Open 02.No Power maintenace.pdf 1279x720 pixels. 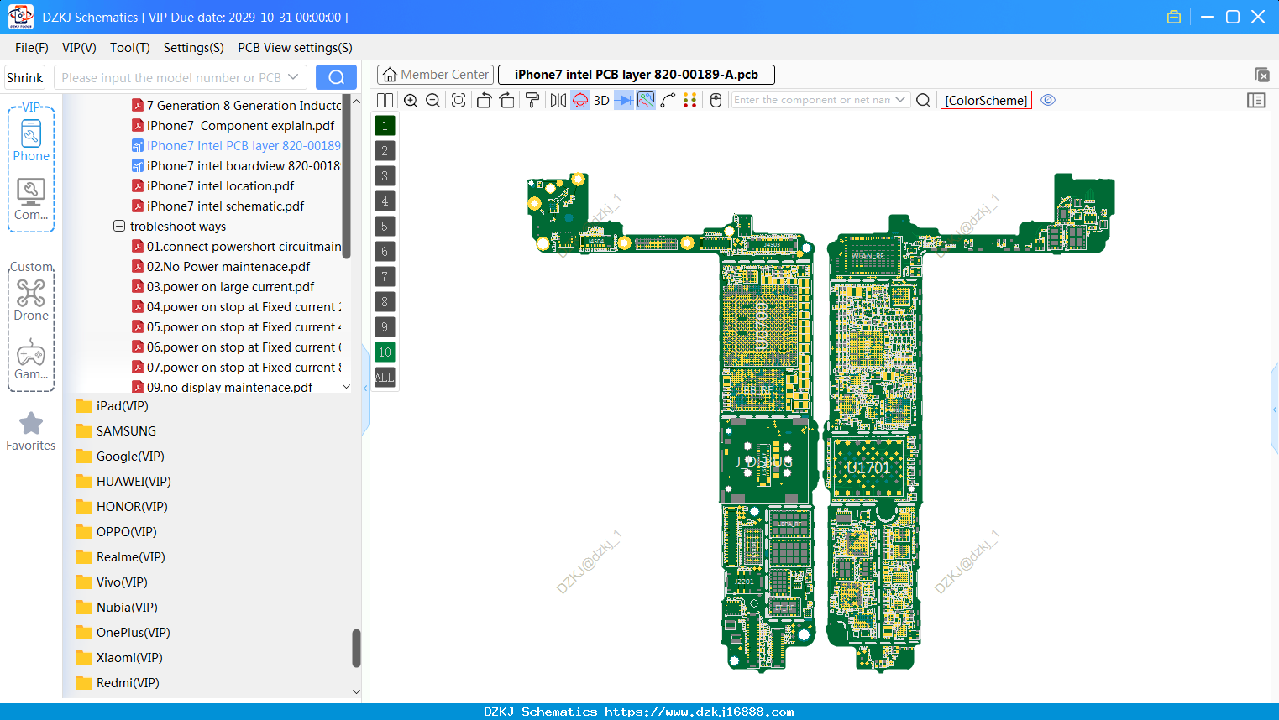click(x=228, y=267)
